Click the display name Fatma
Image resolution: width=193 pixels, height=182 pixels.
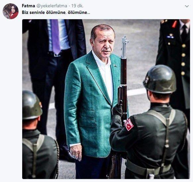click(x=29, y=6)
